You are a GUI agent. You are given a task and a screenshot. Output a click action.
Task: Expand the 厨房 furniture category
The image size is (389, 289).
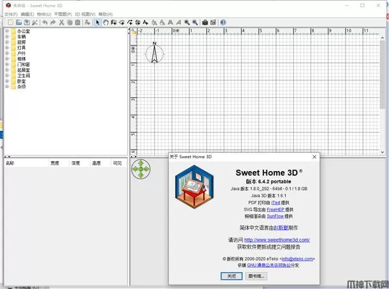(6, 42)
